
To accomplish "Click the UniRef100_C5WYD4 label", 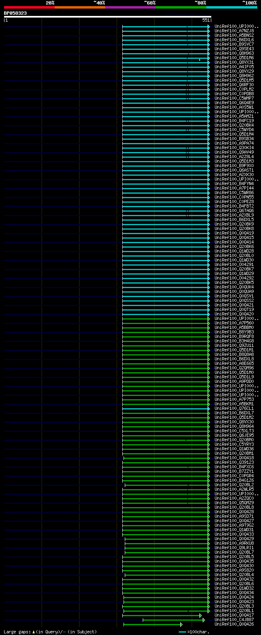I will pyautogui.click(x=234, y=130).
